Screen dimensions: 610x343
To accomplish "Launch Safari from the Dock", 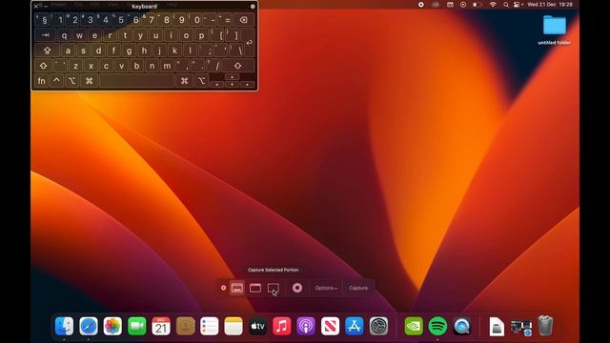I will (89, 326).
